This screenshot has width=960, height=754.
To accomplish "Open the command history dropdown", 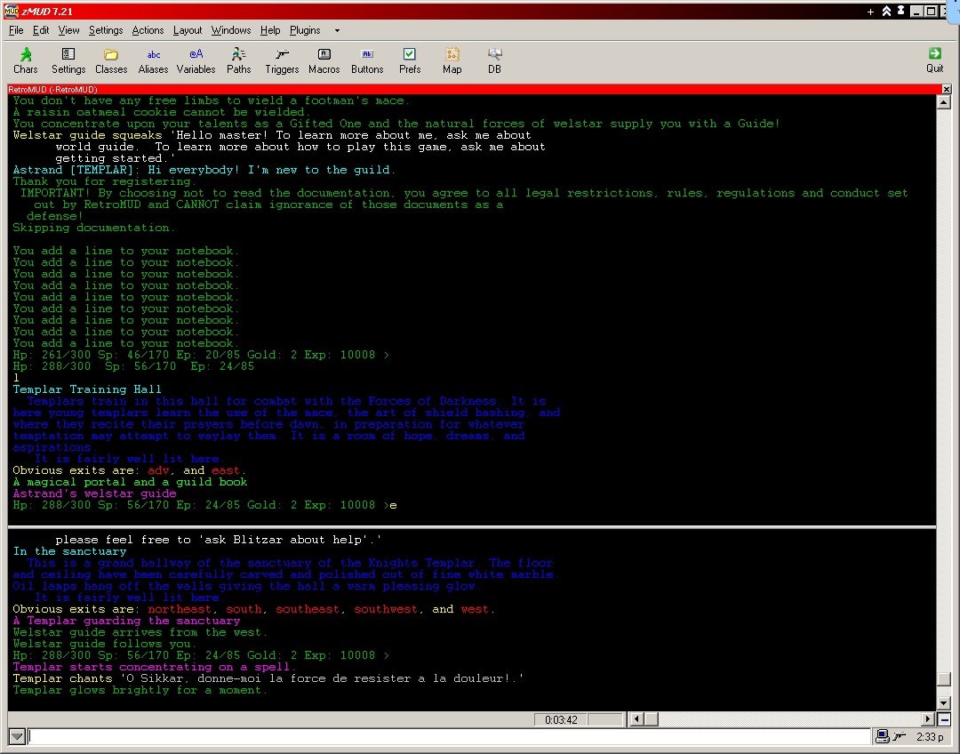I will (x=17, y=736).
